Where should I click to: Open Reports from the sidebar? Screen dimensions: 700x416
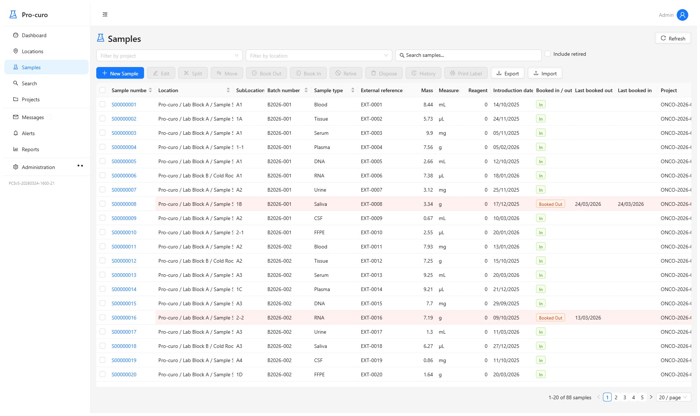click(30, 149)
